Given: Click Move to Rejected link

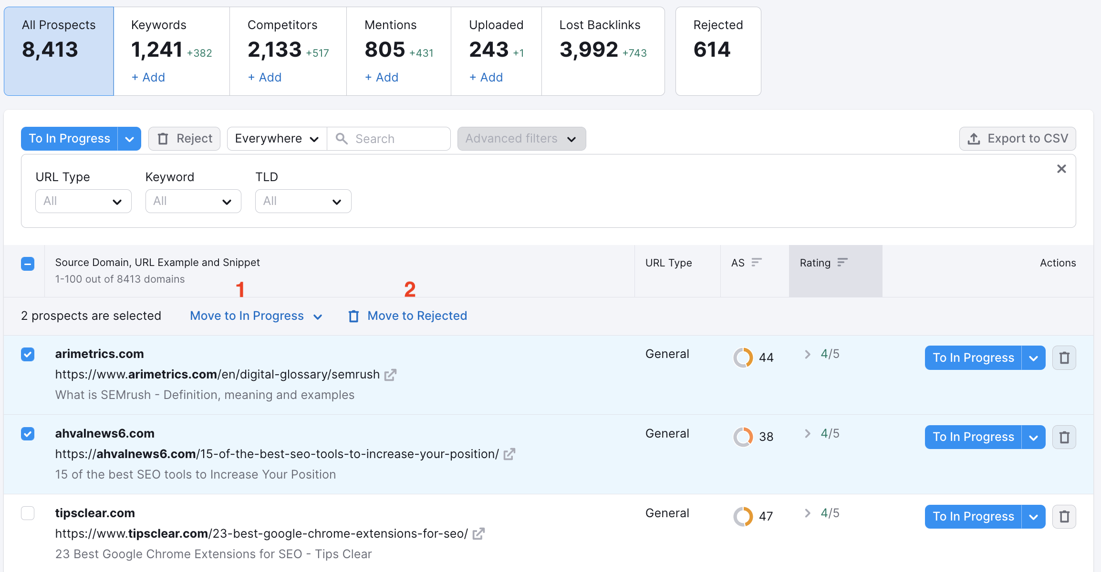Looking at the screenshot, I should point(416,316).
